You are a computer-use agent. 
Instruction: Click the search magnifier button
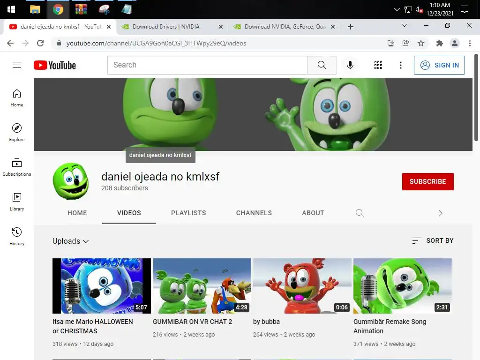tap(322, 65)
